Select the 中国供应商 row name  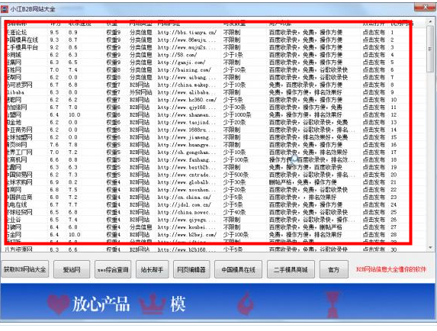point(19,198)
